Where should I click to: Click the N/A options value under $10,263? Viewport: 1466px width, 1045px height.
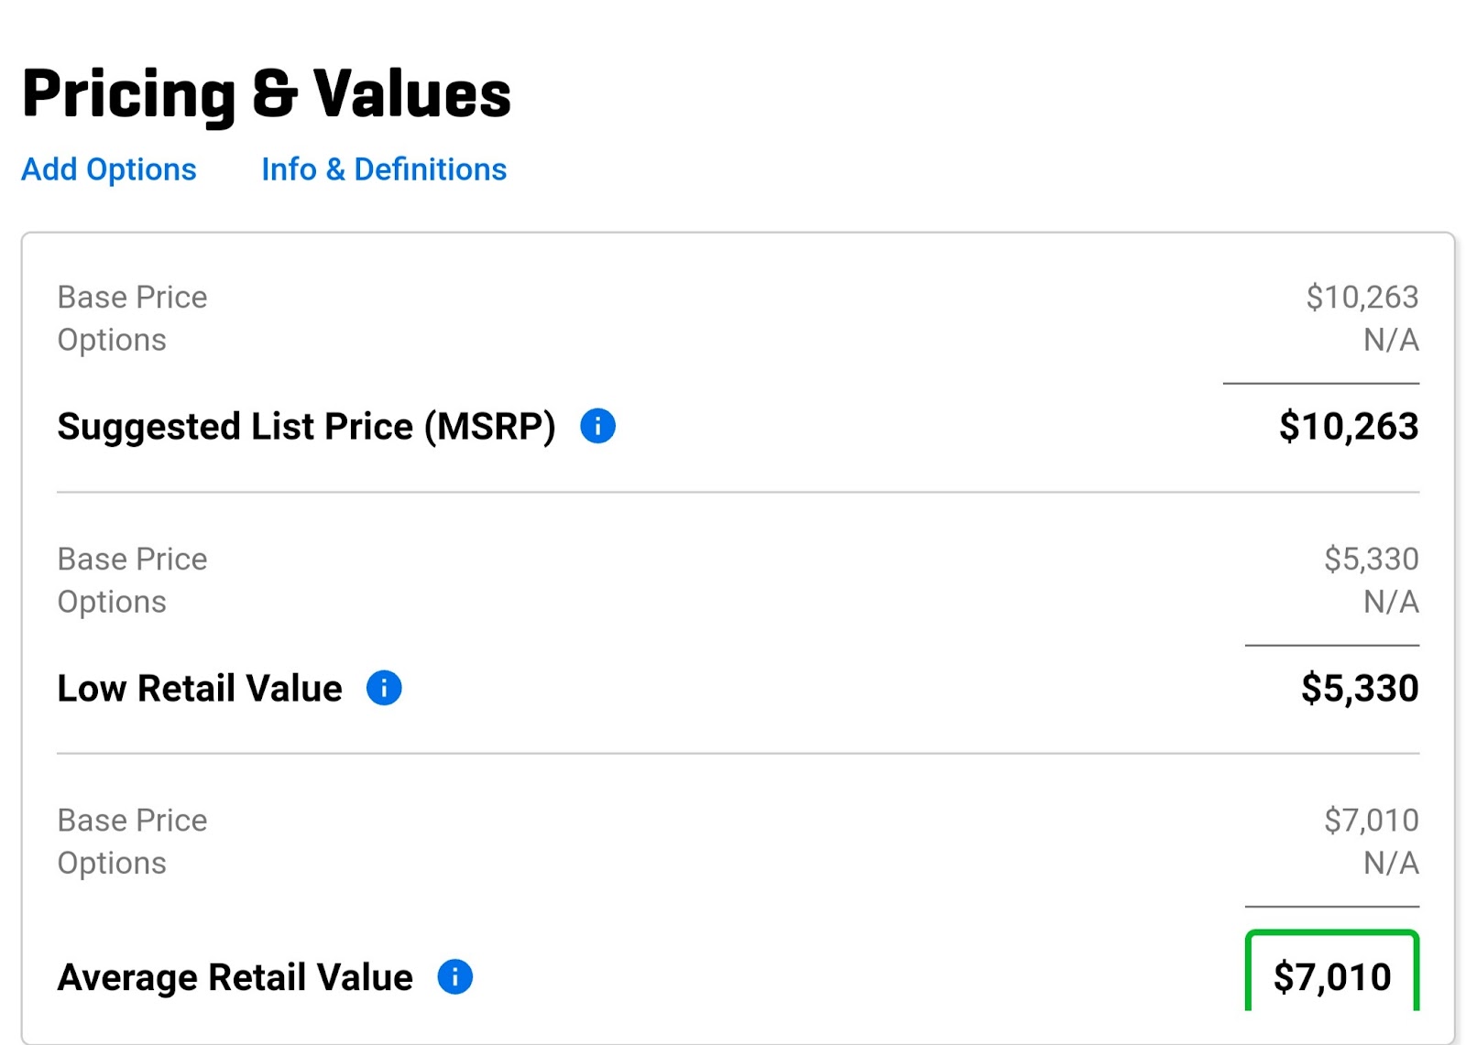click(1391, 340)
